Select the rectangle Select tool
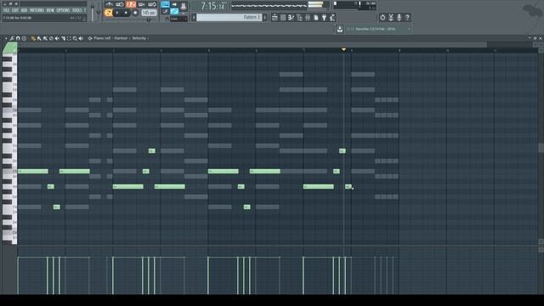 click(69, 38)
